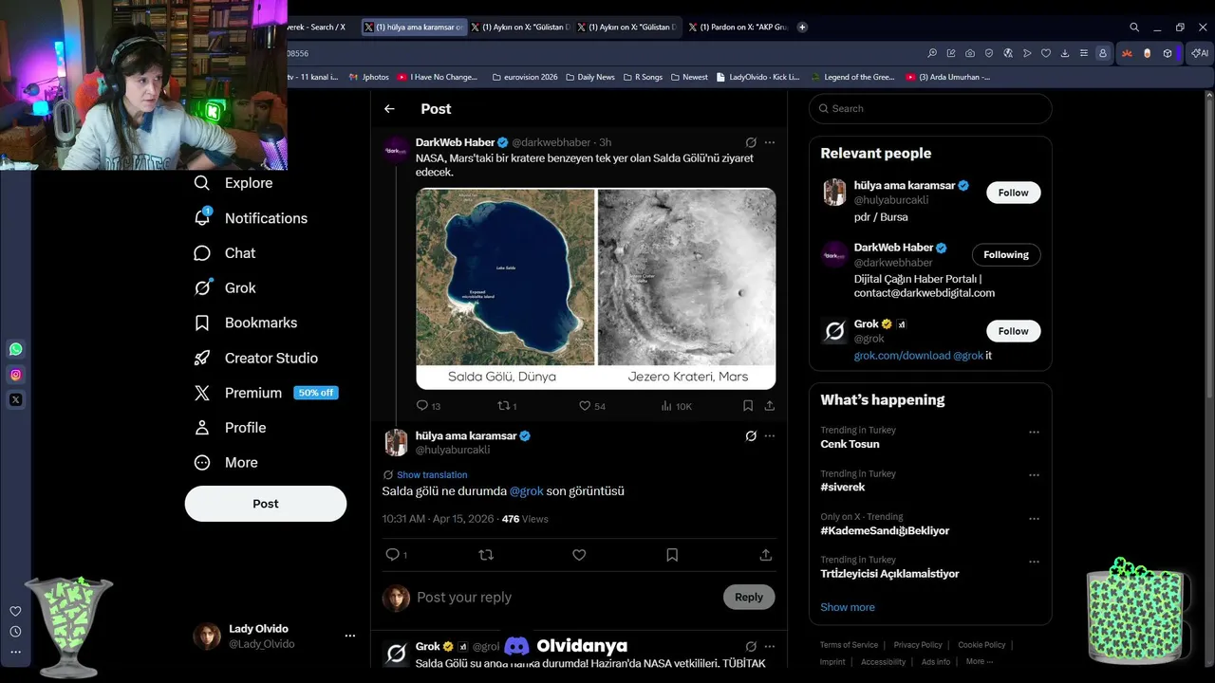The width and height of the screenshot is (1215, 683).
Task: Open X shortcut in browser side panel
Action: click(15, 399)
